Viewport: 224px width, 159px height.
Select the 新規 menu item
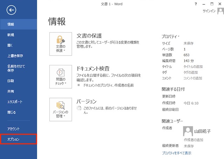point(19,35)
